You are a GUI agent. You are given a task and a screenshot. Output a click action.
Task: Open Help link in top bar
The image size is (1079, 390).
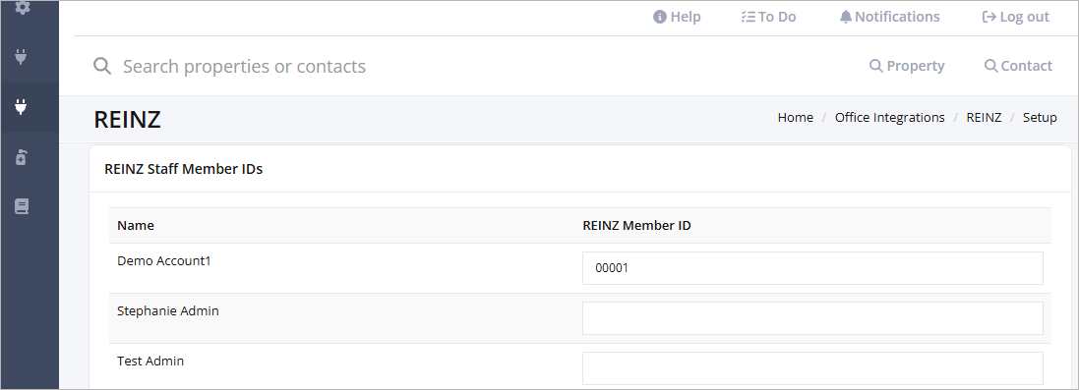677,18
